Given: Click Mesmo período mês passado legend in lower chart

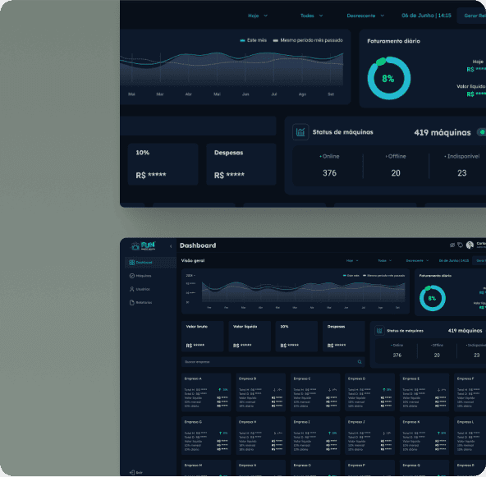Looking at the screenshot, I should pos(383,276).
